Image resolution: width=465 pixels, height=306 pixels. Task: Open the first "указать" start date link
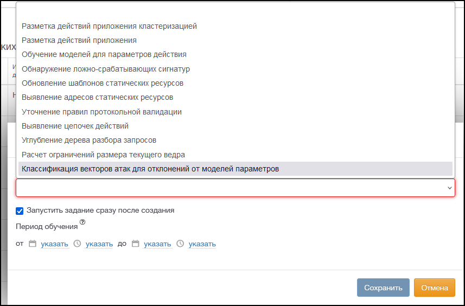pyautogui.click(x=55, y=244)
